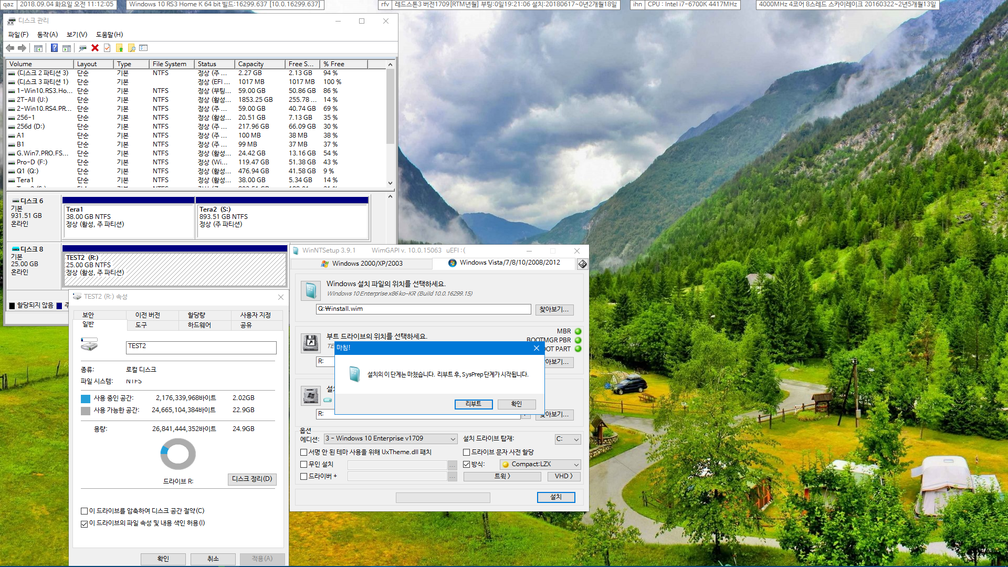Screen dimensions: 1008x567
Task: Click the drive icon in TEST2 properties
Action: point(89,344)
